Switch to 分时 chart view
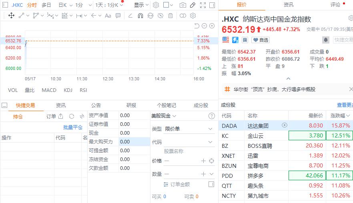The width and height of the screenshot is (353, 203). pyautogui.click(x=32, y=5)
